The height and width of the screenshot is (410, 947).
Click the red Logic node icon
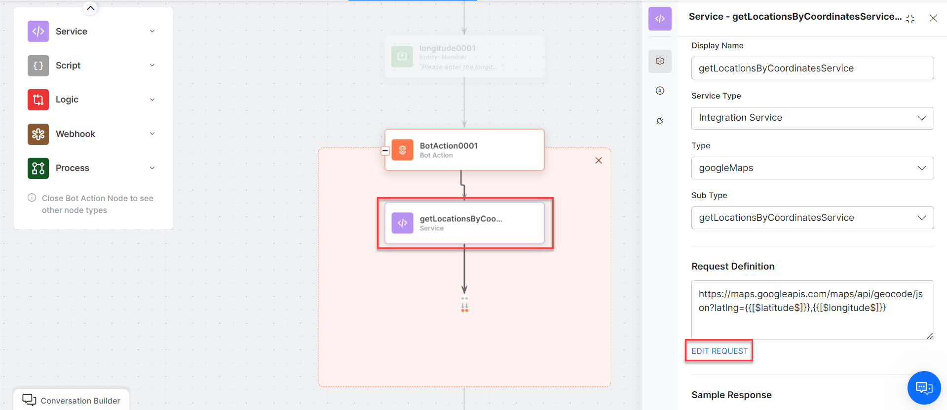pos(38,100)
